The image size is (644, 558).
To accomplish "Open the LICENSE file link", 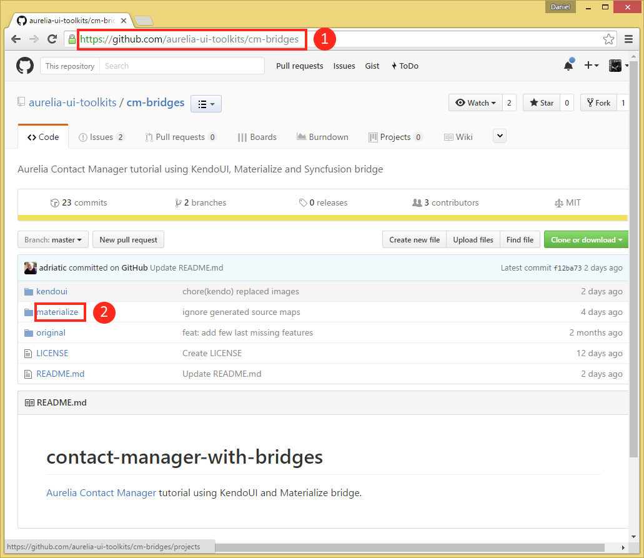I will [x=52, y=354].
